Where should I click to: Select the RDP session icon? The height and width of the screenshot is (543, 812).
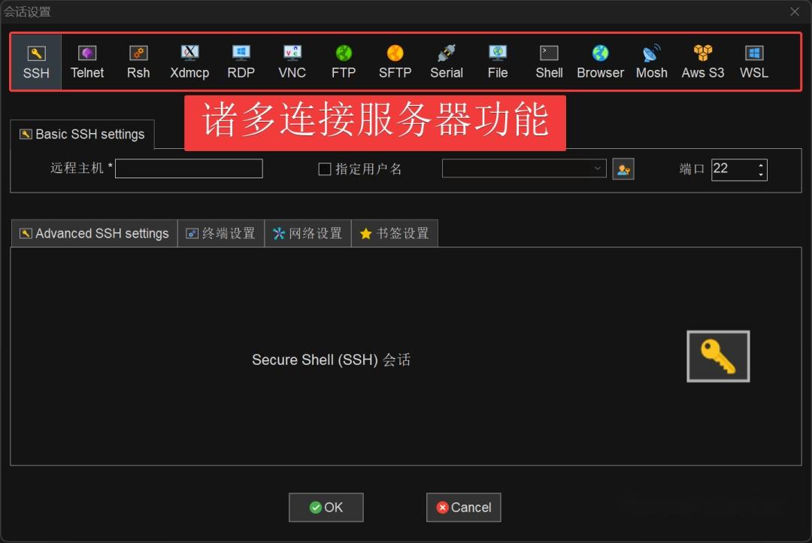241,62
